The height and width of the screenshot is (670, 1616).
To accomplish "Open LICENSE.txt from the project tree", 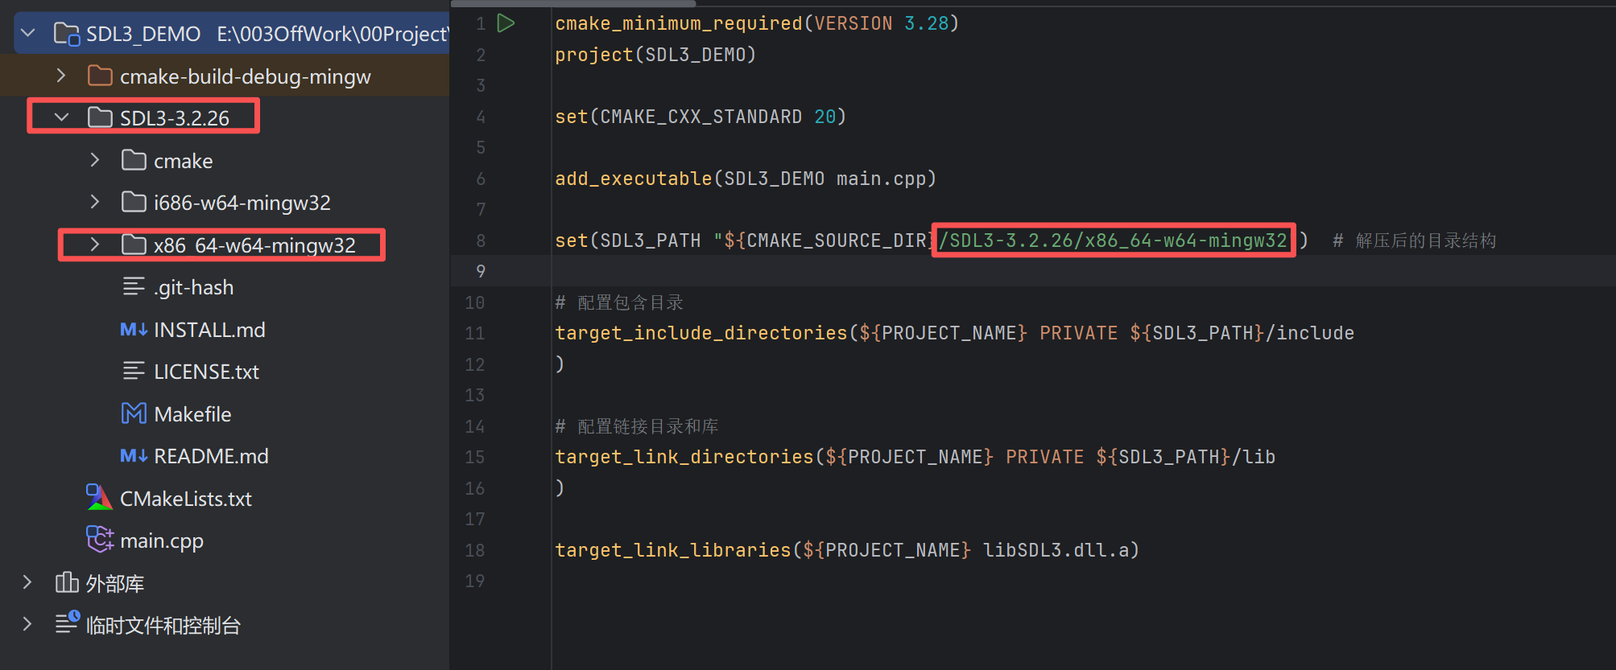I will click(x=206, y=372).
